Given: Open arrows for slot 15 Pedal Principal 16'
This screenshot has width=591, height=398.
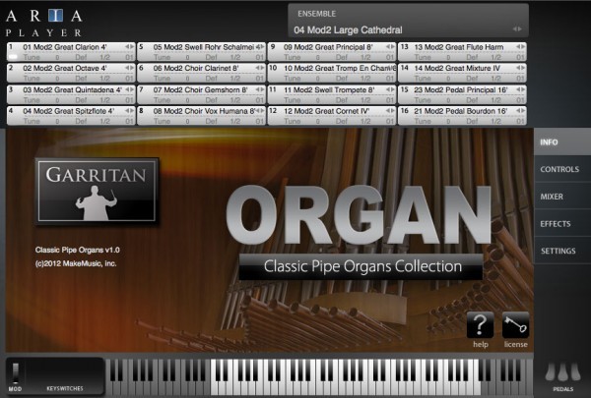Looking at the screenshot, I should 520,89.
